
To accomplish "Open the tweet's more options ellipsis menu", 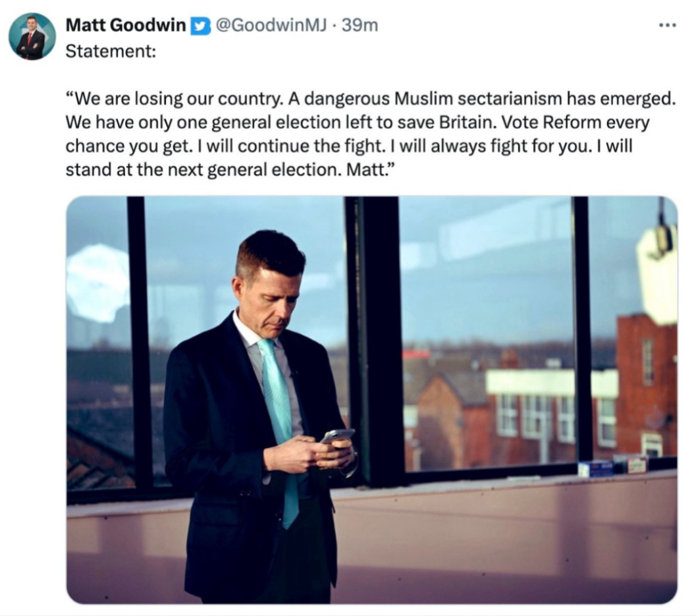I will [667, 26].
